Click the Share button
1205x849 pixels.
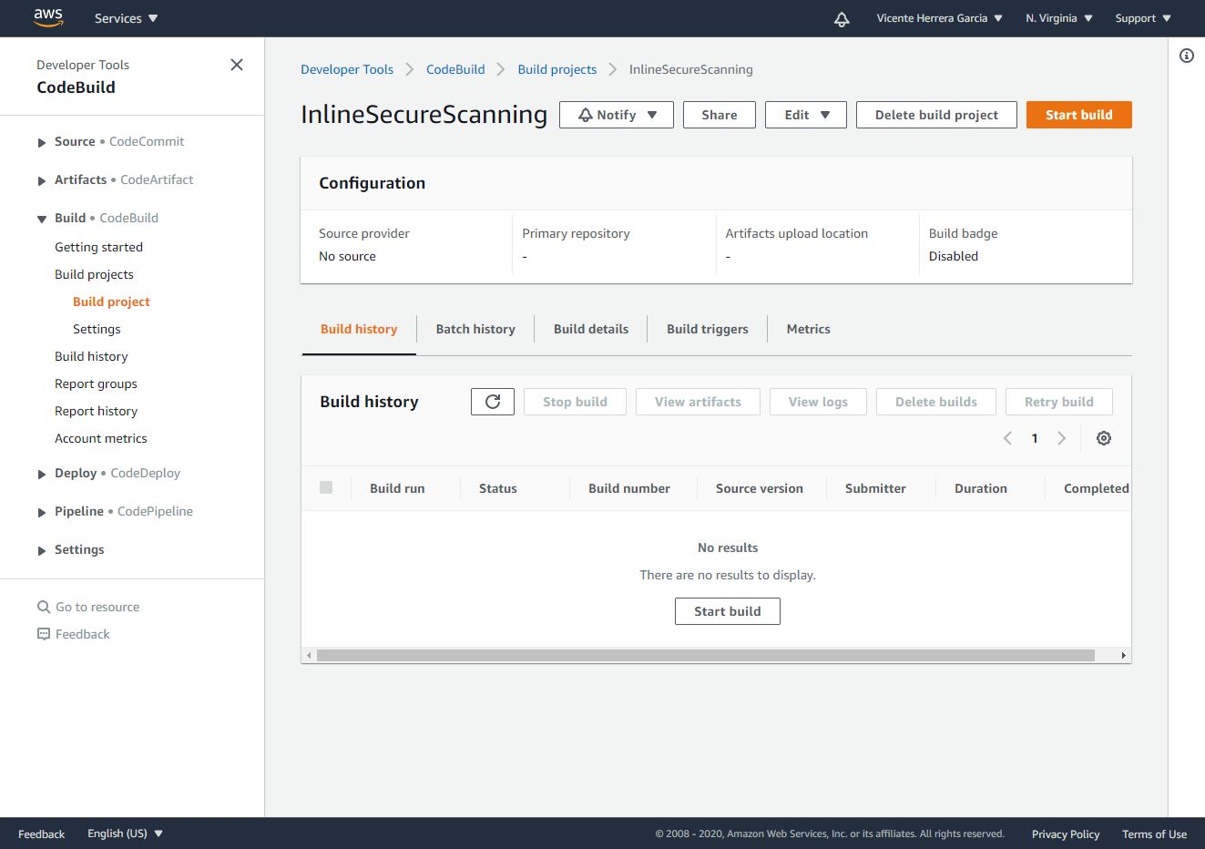(720, 115)
